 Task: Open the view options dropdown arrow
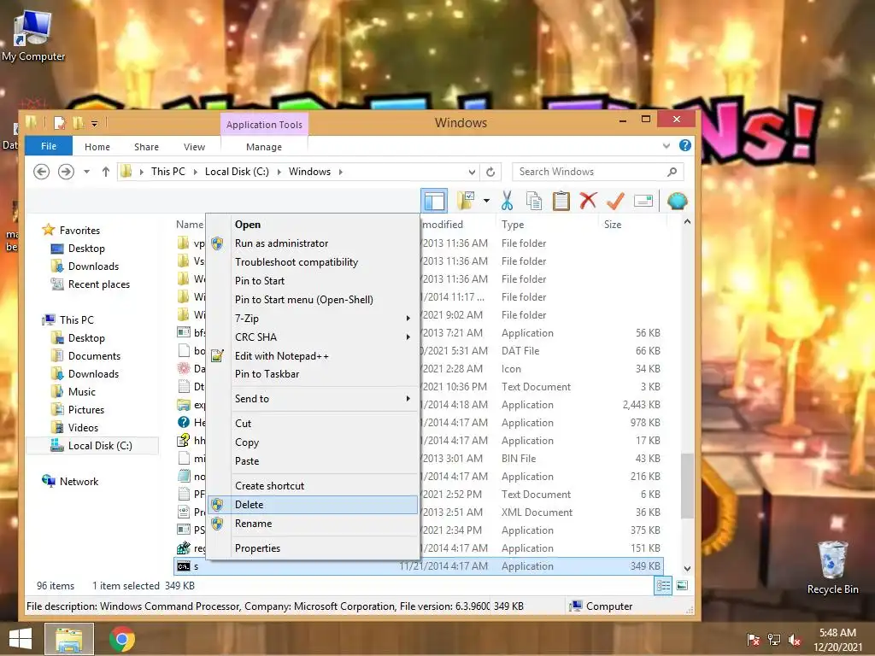coord(486,200)
